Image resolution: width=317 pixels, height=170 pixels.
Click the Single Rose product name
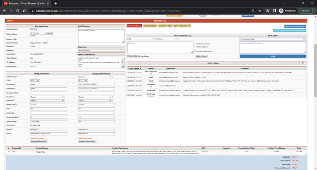pos(41,152)
